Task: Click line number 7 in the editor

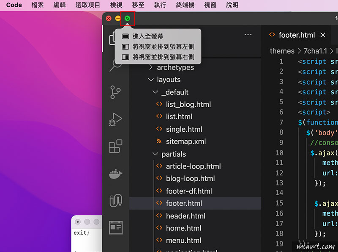Action: 281,122
